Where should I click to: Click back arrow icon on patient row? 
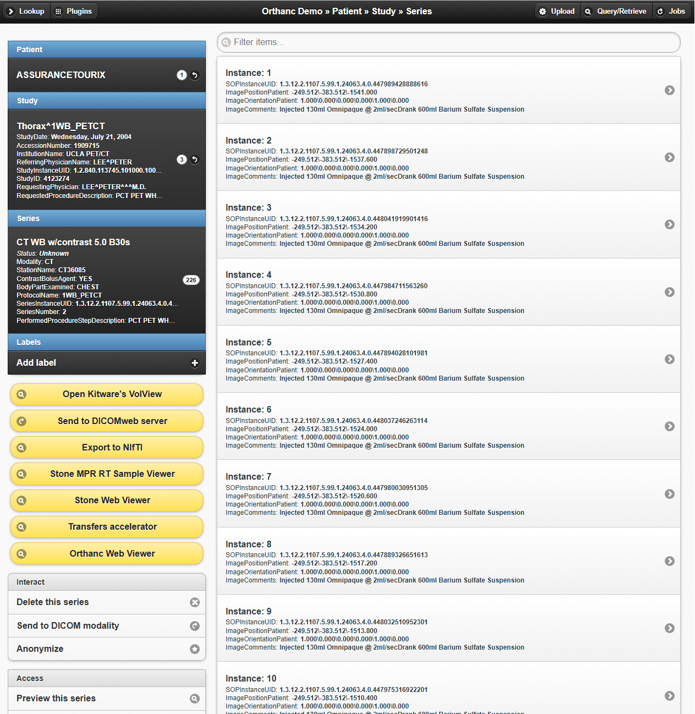pos(195,75)
